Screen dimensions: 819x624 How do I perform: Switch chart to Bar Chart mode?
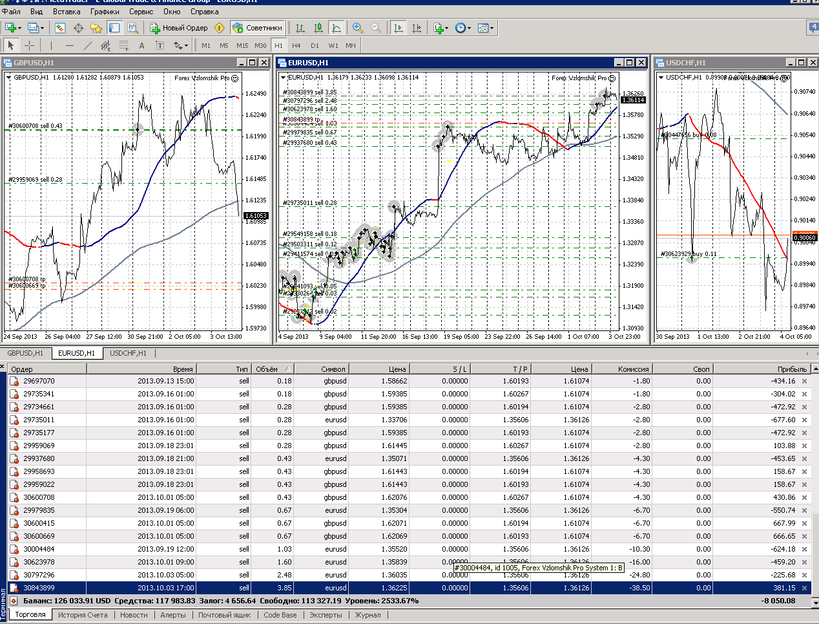(x=300, y=28)
